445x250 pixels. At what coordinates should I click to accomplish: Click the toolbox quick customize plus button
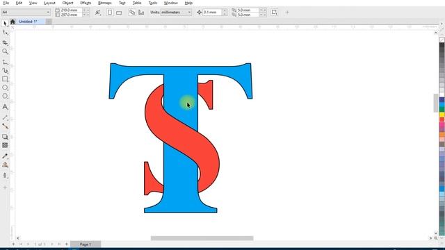point(5,187)
